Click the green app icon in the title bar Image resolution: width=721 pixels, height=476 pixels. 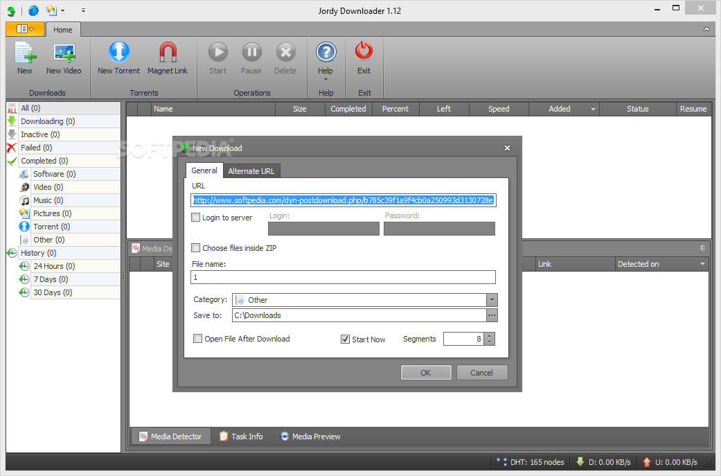pos(12,10)
